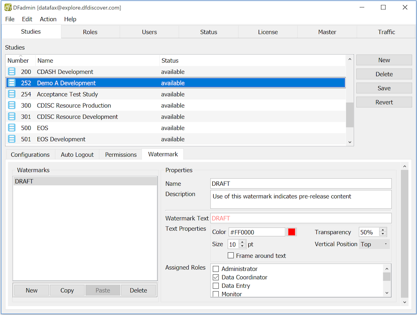Click the Delete study button

[x=384, y=74]
